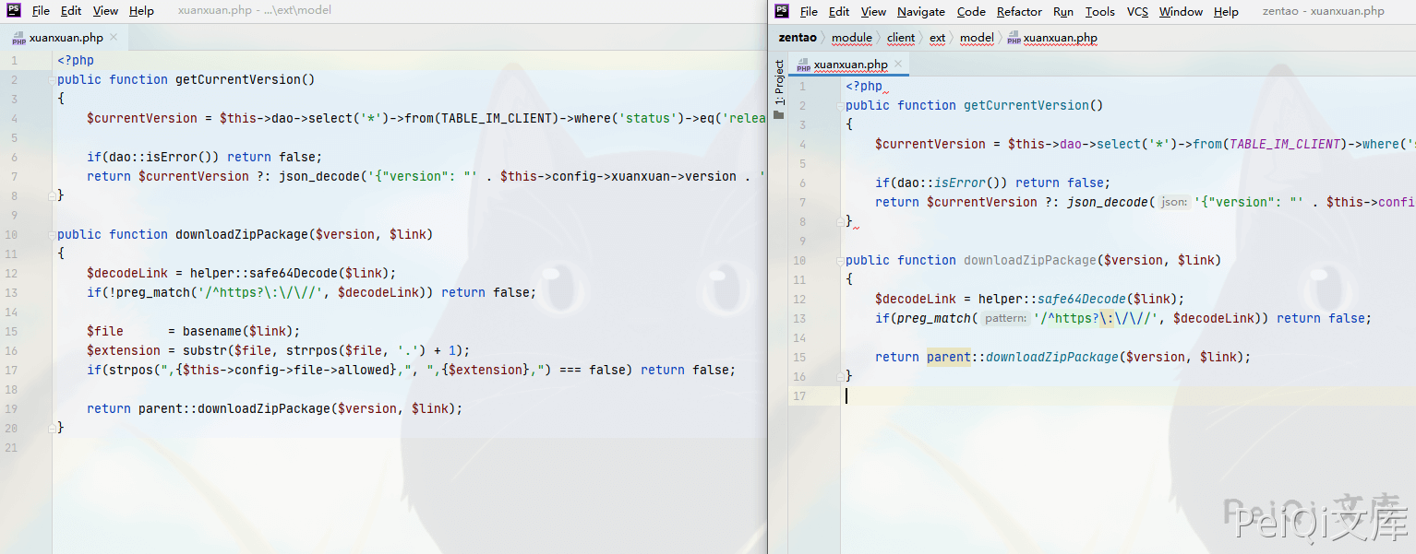This screenshot has width=1416, height=554.
Task: Click the zentao breadcrumb root
Action: 798,38
